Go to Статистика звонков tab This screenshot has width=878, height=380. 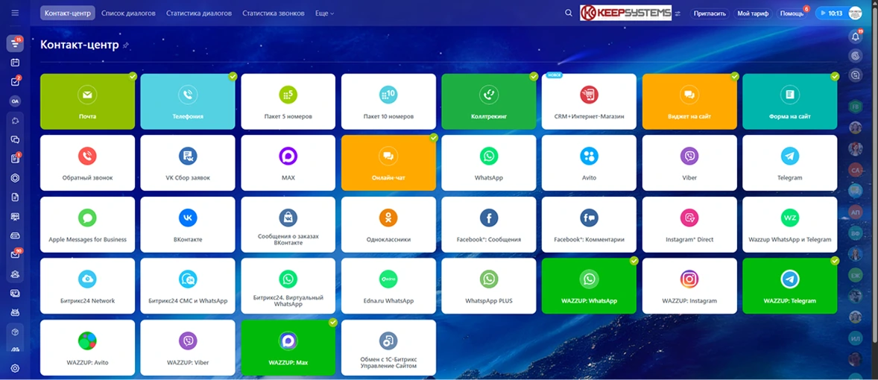coord(274,13)
